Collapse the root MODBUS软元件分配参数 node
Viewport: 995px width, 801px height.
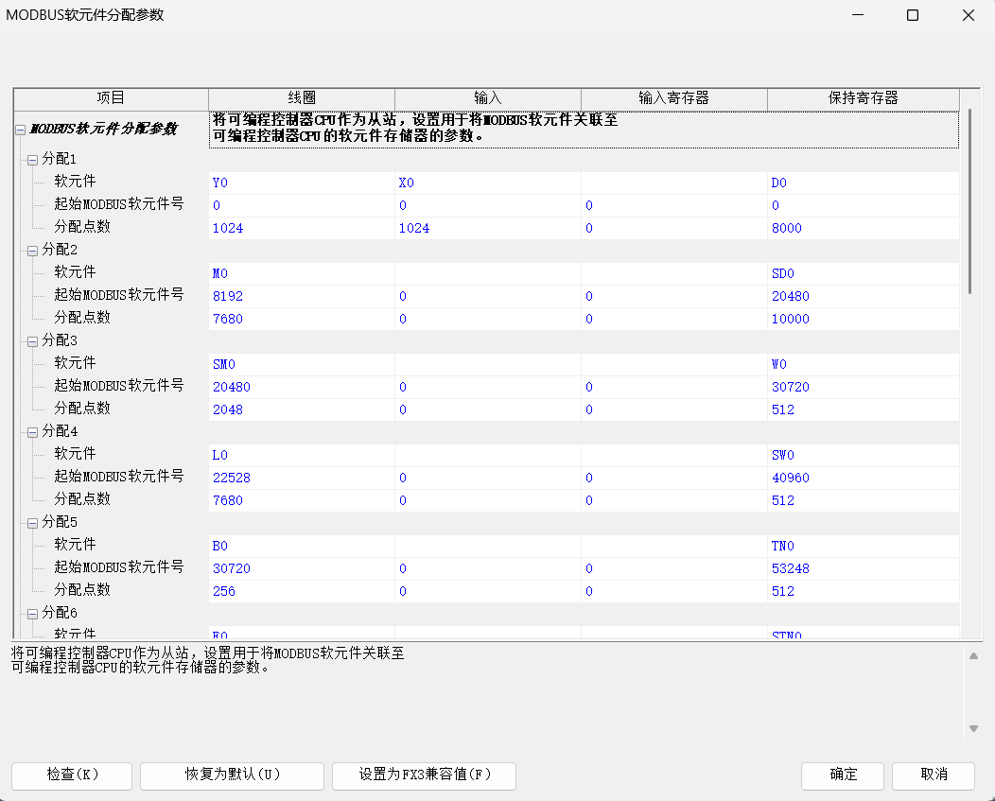point(21,131)
